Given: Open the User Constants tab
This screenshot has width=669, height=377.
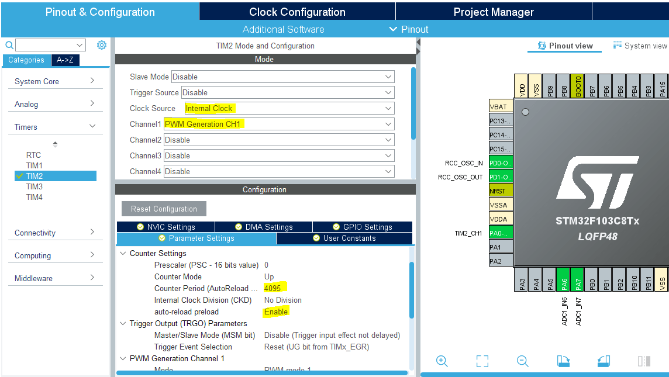Looking at the screenshot, I should (x=344, y=238).
